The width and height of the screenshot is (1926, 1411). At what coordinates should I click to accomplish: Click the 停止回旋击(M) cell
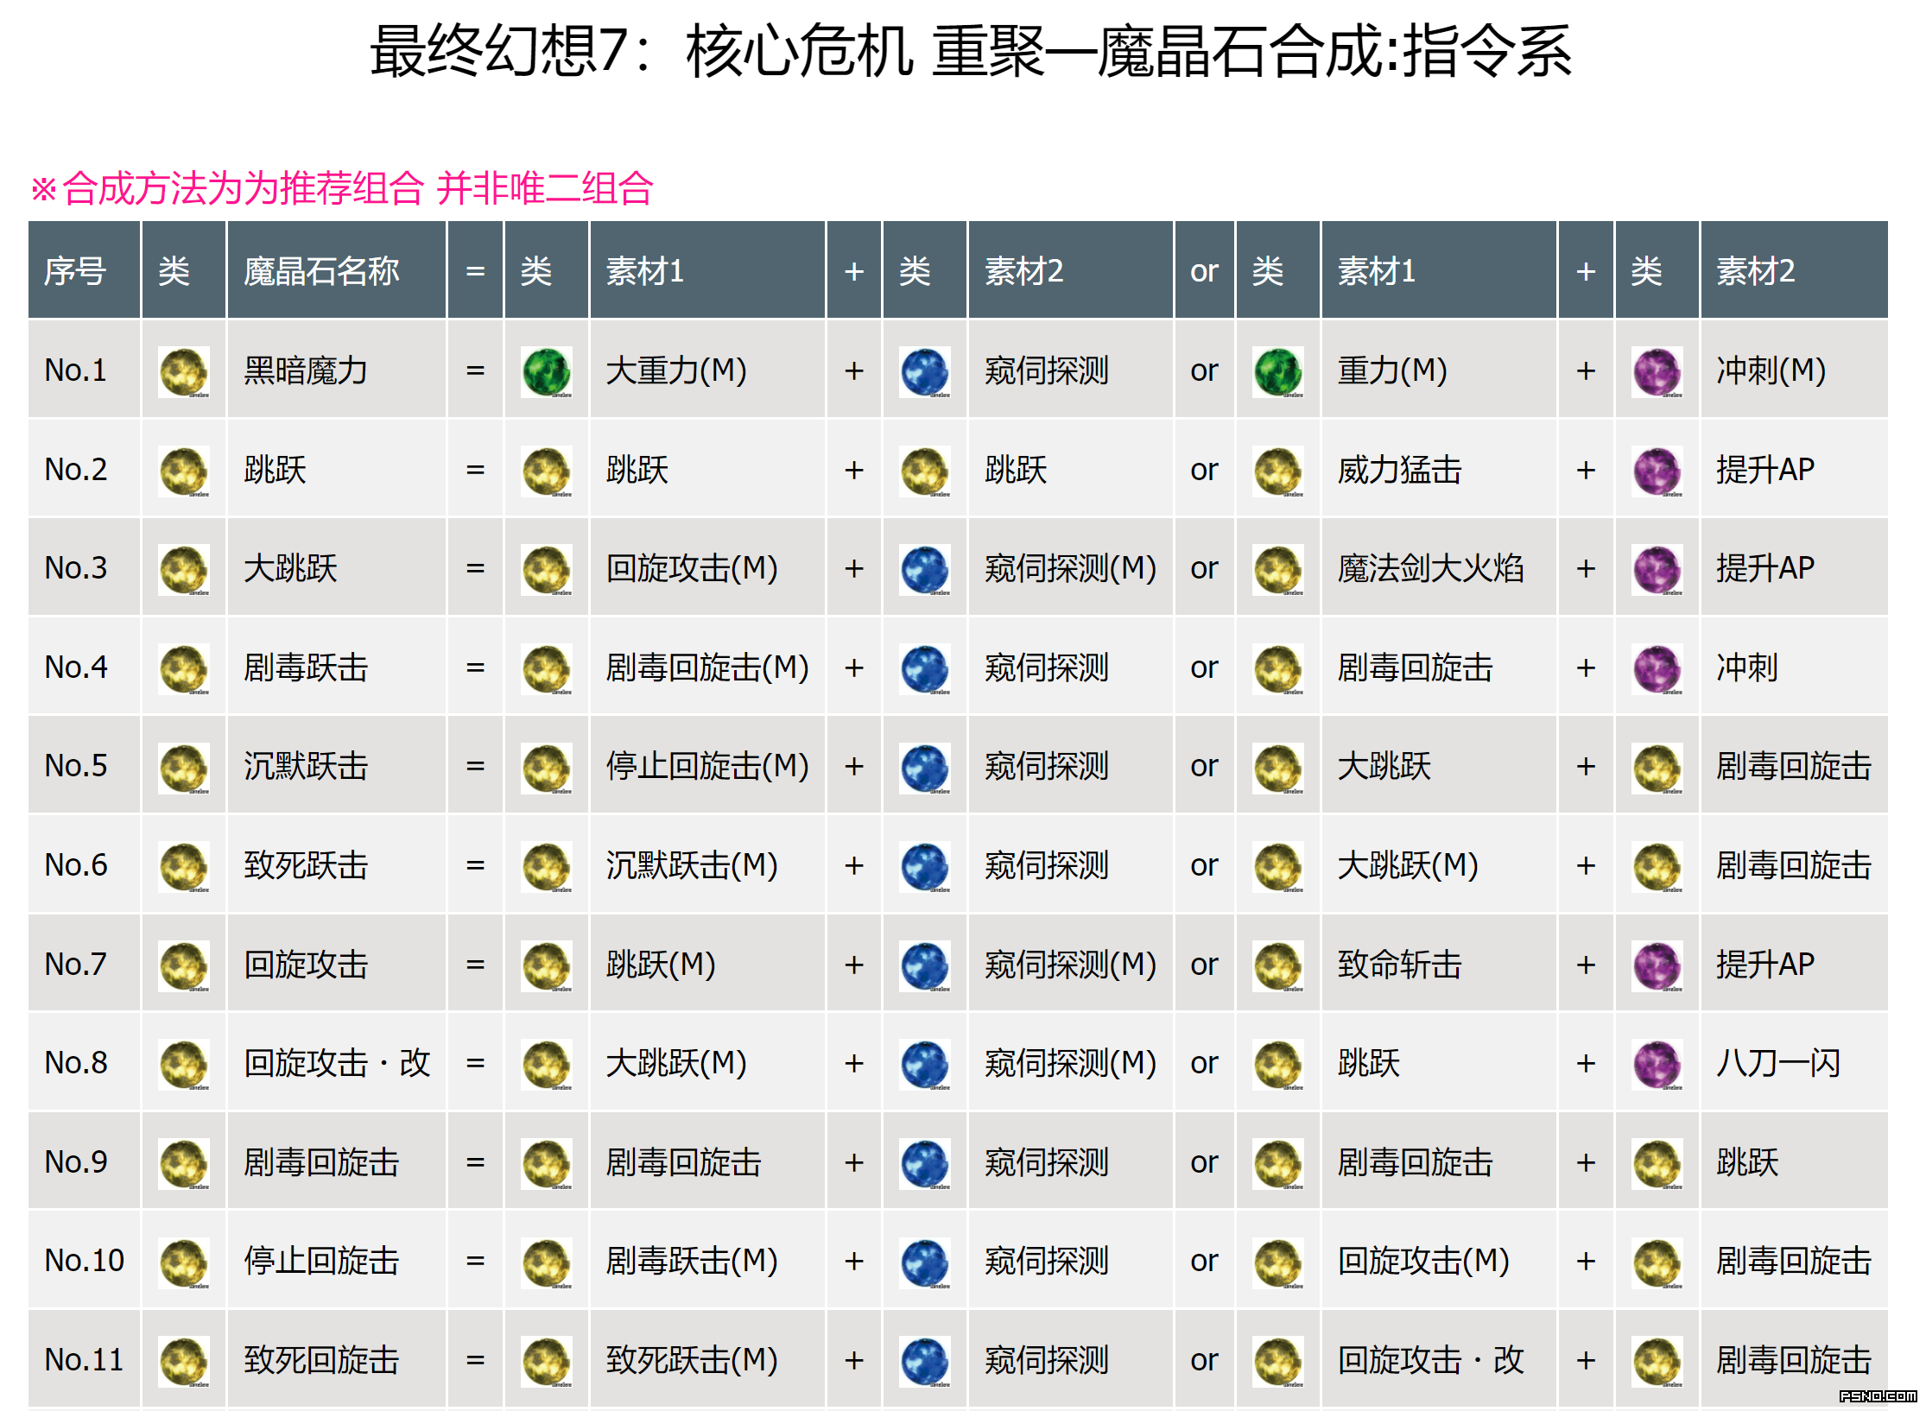[707, 765]
